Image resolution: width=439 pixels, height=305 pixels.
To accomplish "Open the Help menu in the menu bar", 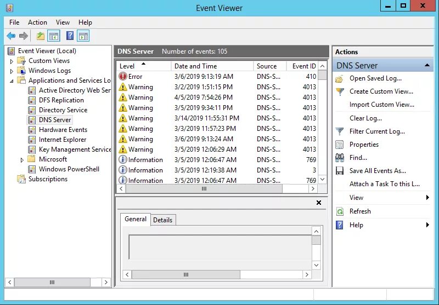I will coord(85,22).
